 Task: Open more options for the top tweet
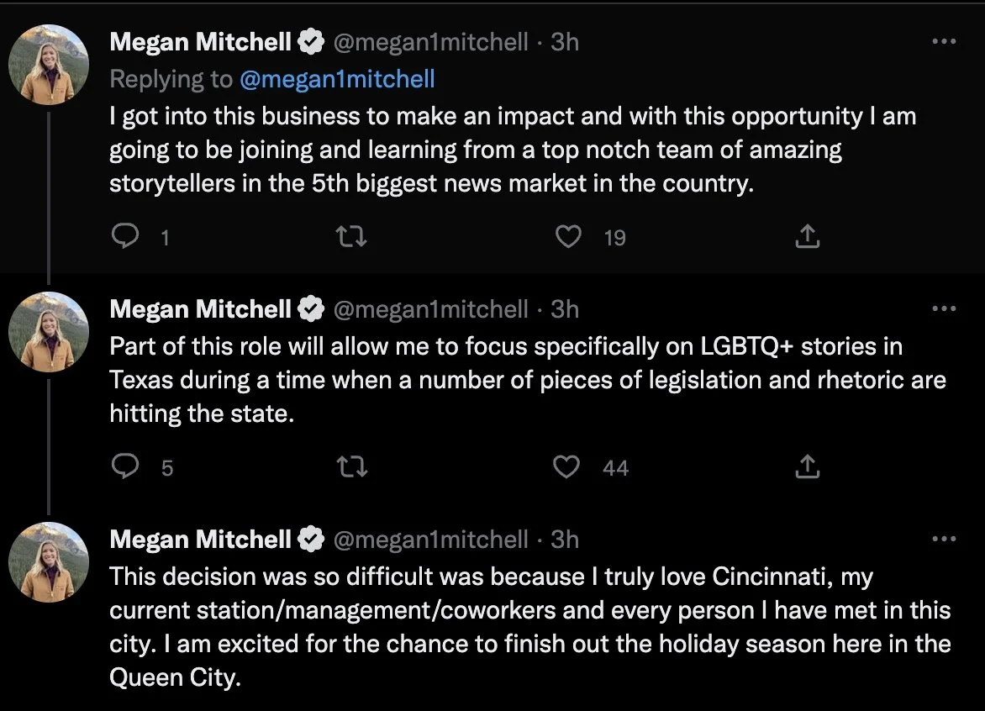[945, 41]
